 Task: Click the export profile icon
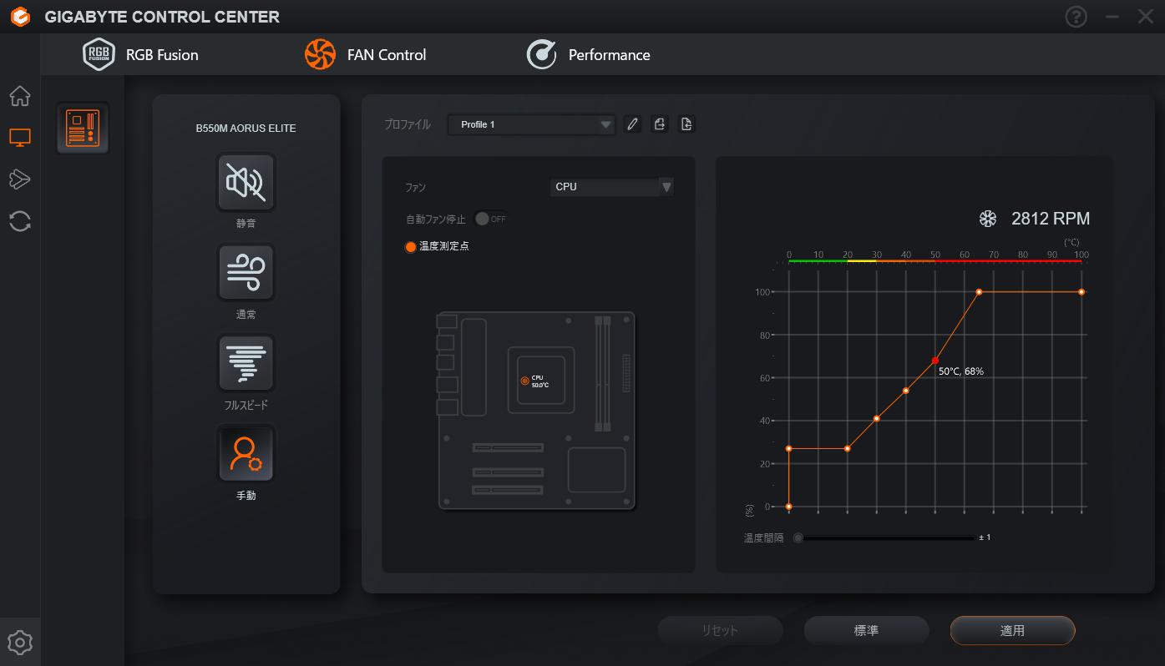pyautogui.click(x=660, y=124)
